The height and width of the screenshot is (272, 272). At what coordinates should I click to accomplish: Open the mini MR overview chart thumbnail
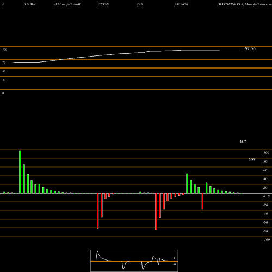click(134, 261)
